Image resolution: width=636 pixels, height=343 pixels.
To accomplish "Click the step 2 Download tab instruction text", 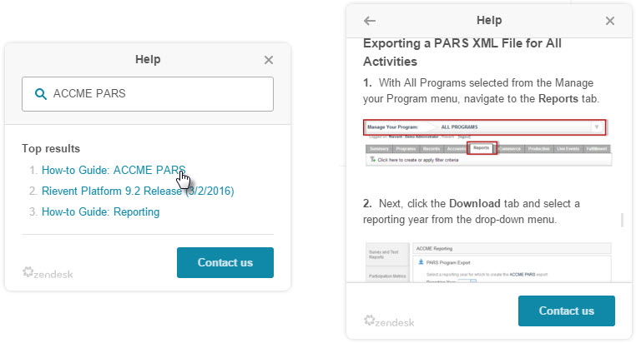I will pos(472,211).
